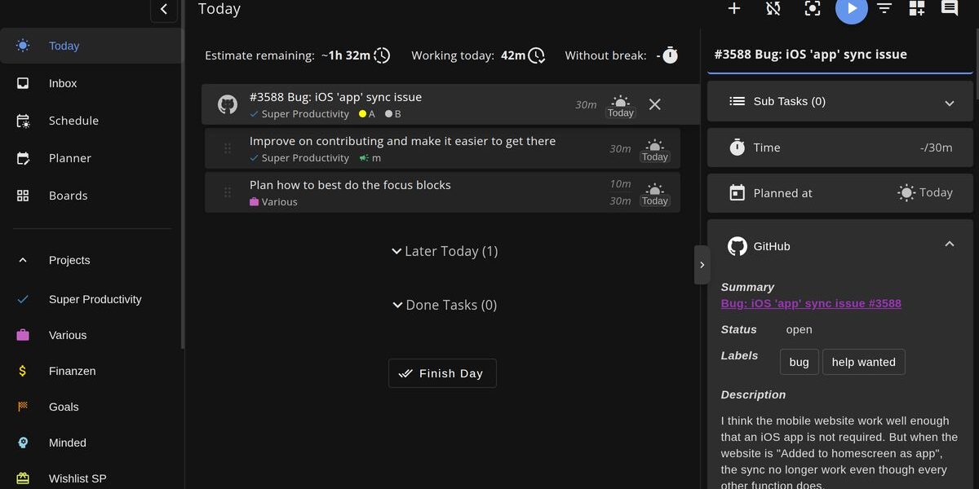Trigger sync with the sync icon

pyautogui.click(x=773, y=8)
